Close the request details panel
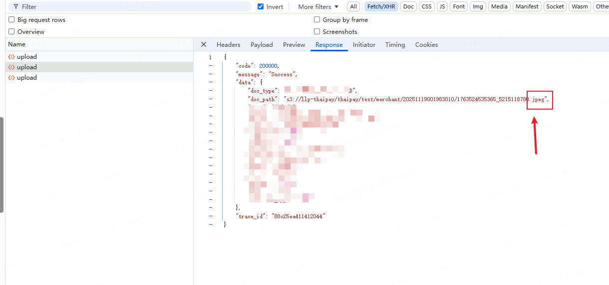The width and height of the screenshot is (609, 285). [x=204, y=44]
